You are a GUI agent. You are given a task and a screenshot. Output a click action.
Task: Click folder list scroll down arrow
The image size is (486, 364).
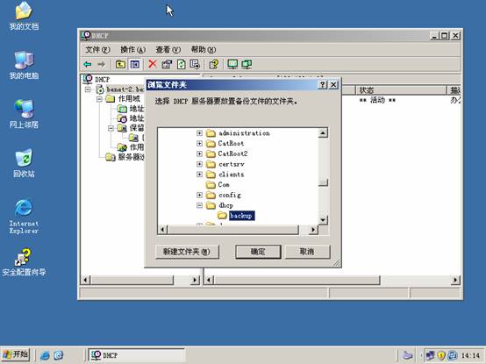[x=323, y=220]
